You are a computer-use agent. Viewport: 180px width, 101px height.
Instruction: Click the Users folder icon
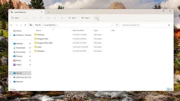(36, 47)
